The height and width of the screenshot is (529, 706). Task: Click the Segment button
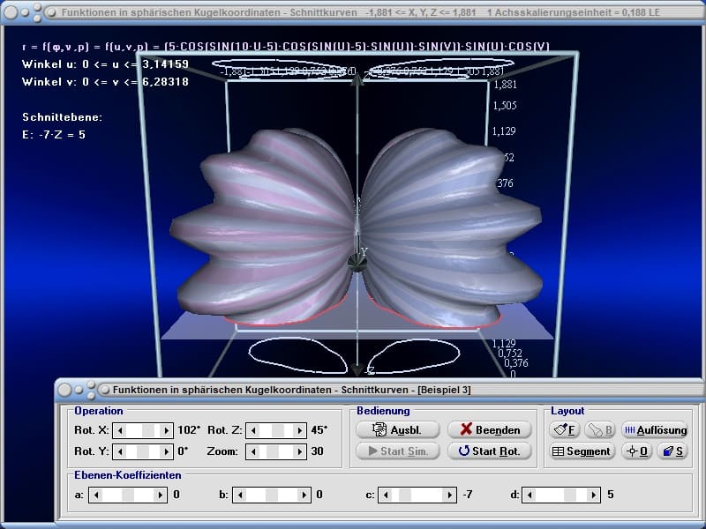[x=582, y=451]
